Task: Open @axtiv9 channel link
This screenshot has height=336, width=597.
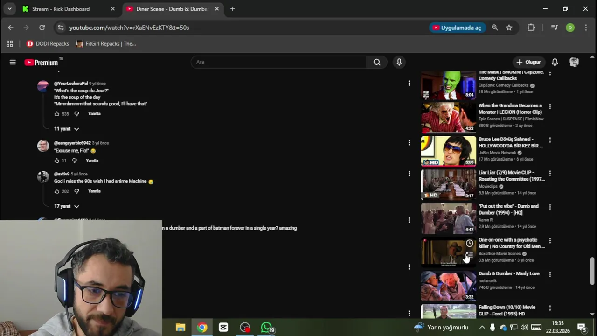Action: [62, 174]
